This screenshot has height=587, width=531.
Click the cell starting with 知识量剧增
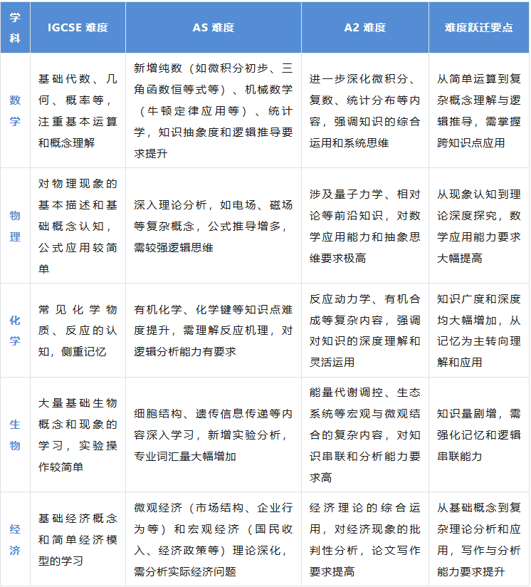[x=478, y=435]
